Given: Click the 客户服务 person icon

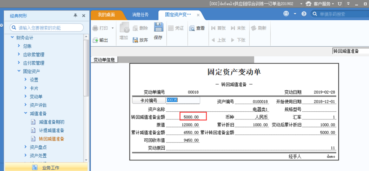Looking at the screenshot, I should [x=309, y=4].
